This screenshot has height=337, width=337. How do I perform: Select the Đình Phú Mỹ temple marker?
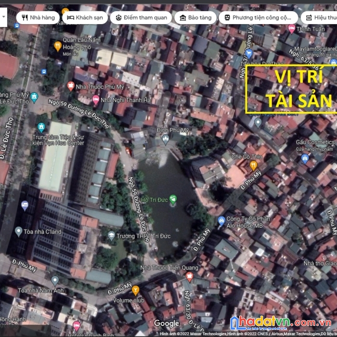point(165,140)
